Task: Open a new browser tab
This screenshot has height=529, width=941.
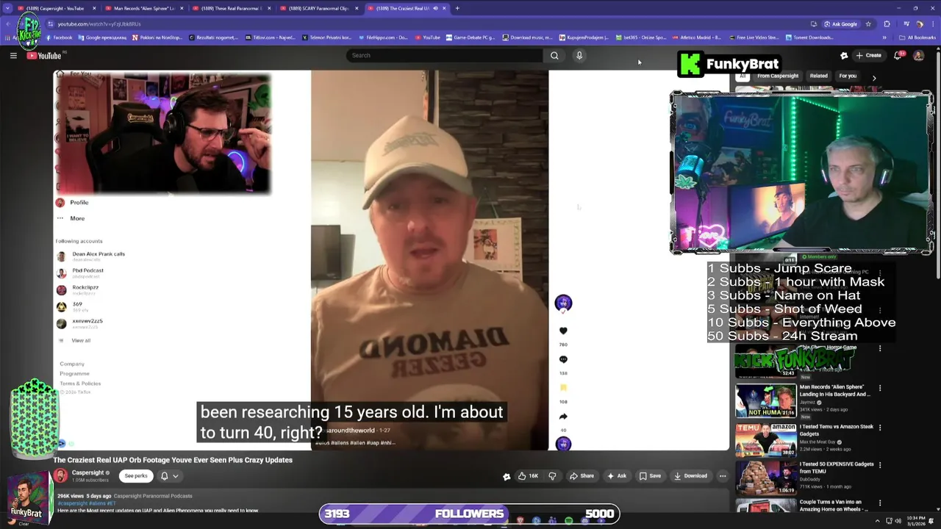Action: (457, 8)
